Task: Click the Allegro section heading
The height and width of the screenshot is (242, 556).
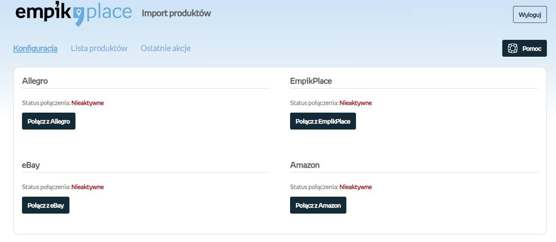Action: coord(35,81)
